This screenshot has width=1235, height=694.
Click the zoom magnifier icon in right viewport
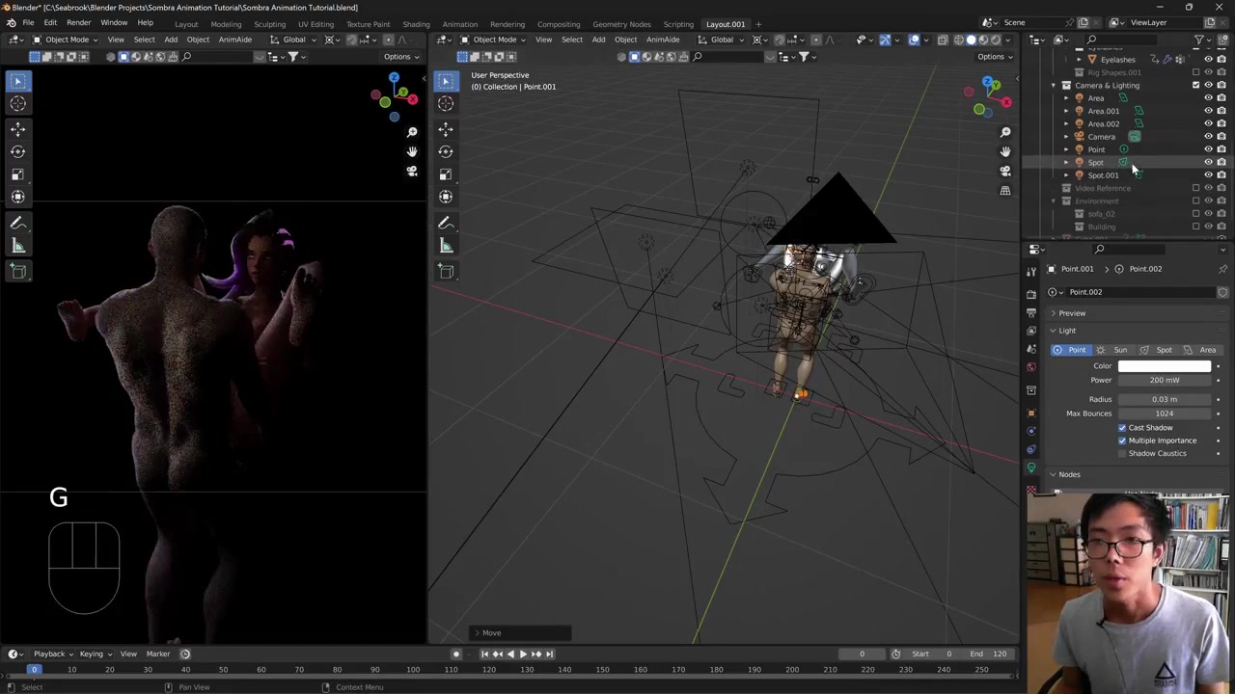[1005, 132]
